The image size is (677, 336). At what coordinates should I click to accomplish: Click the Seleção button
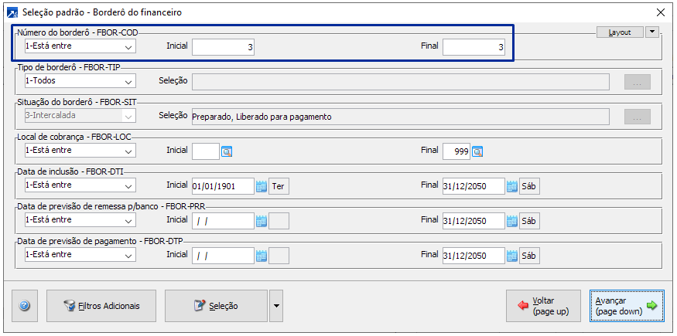(x=216, y=306)
